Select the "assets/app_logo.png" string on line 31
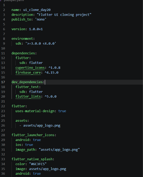The width and height of the screenshot is (143, 177). [x=59, y=150]
